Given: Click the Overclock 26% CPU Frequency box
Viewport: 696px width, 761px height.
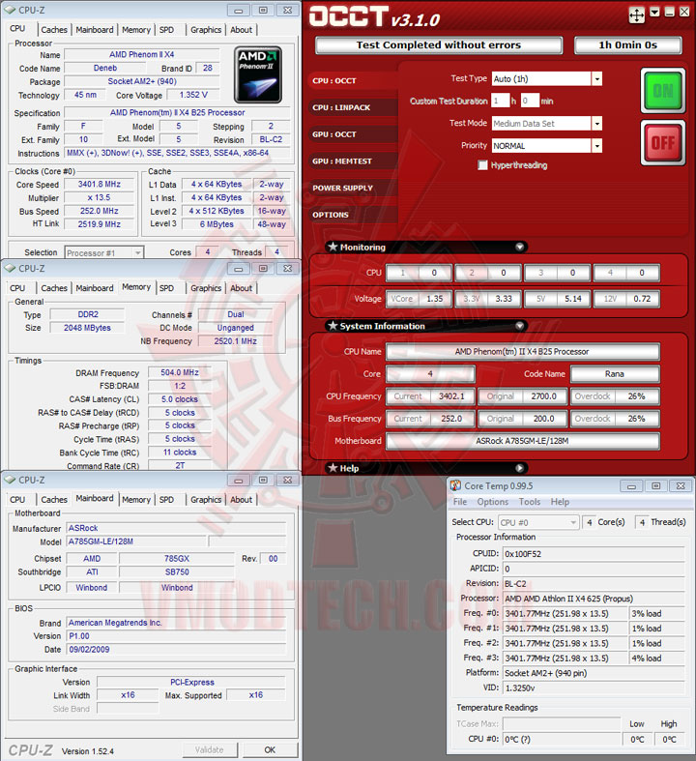Looking at the screenshot, I should [x=615, y=396].
